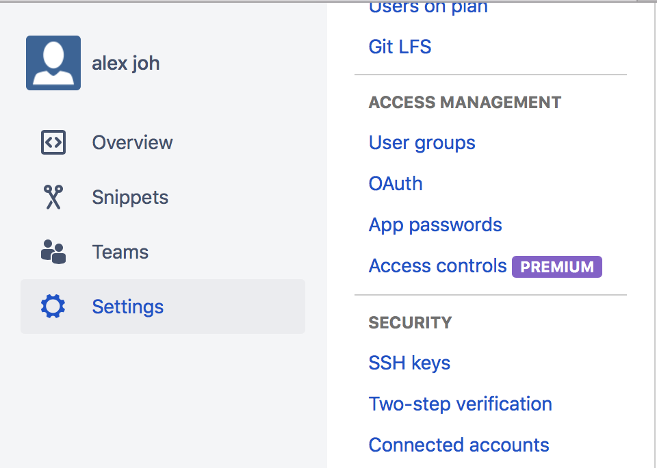Screen dimensions: 657x468
Task: Click the SSH keys link
Action: pos(409,363)
